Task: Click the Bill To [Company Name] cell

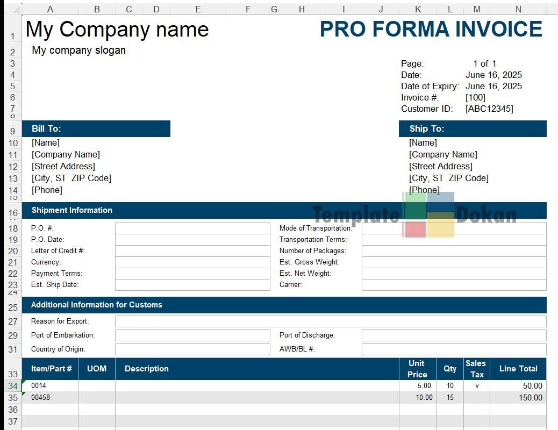Action: tap(66, 155)
